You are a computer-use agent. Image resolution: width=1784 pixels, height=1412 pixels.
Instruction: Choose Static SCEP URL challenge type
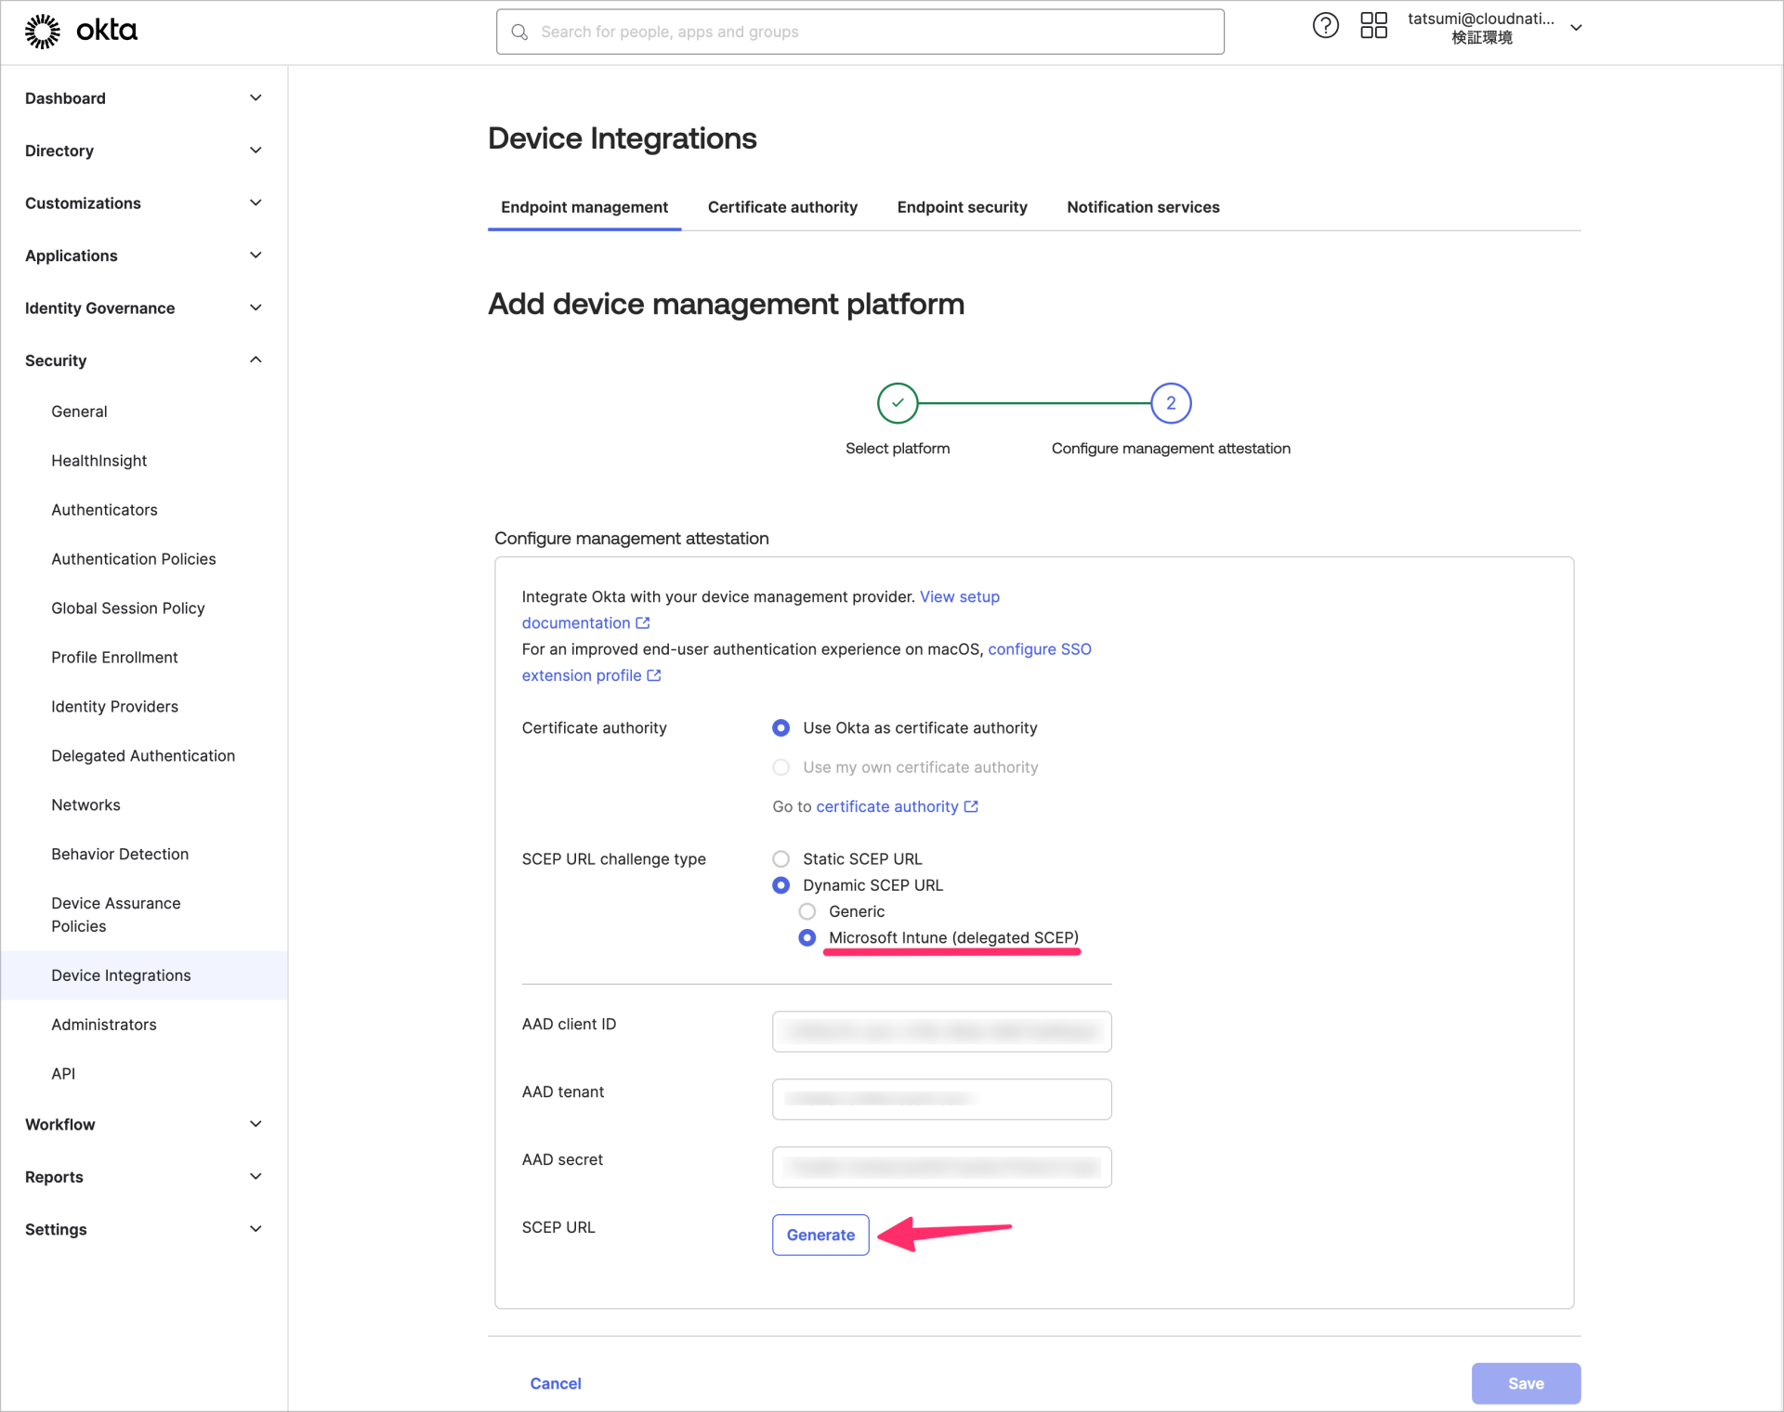coord(780,858)
